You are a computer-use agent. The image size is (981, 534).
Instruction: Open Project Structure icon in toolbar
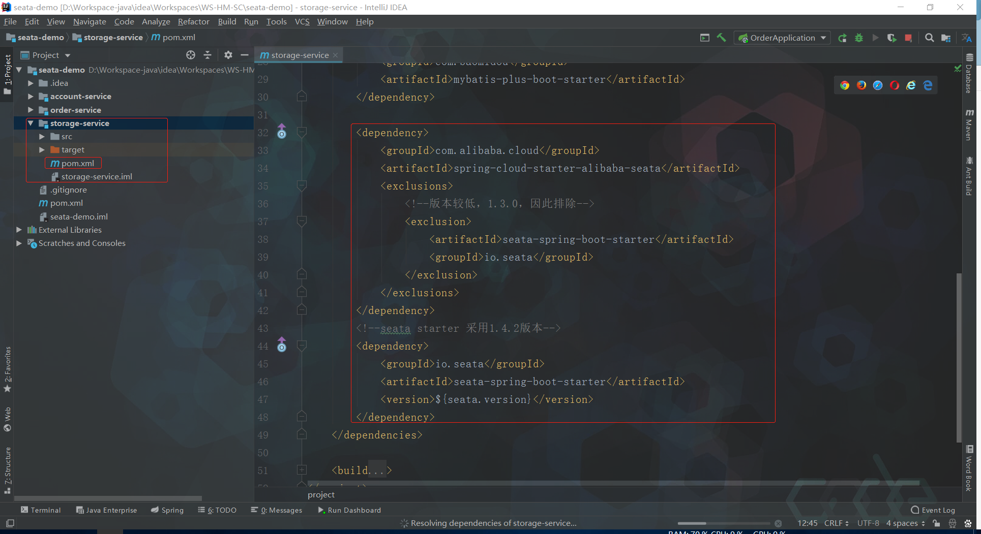[946, 38]
